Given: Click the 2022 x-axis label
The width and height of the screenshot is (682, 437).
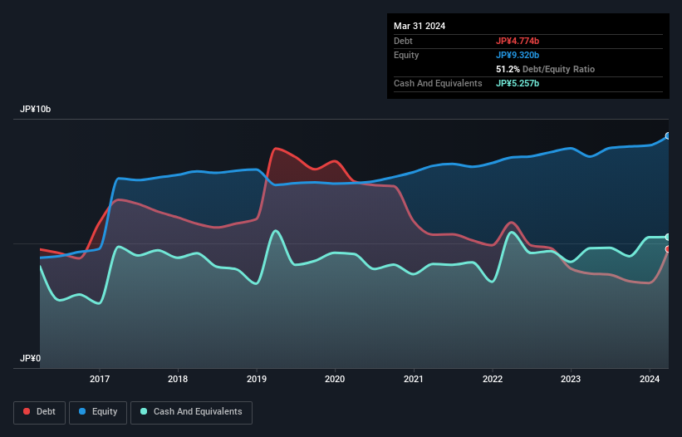Looking at the screenshot, I should tap(493, 379).
